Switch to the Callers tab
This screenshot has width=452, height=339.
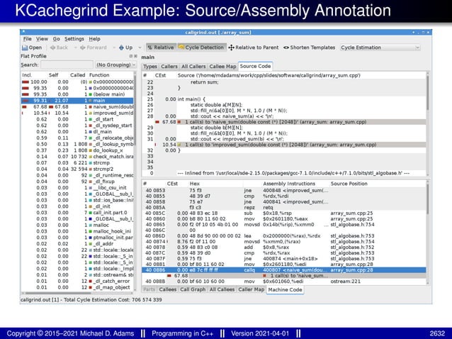[x=169, y=67]
